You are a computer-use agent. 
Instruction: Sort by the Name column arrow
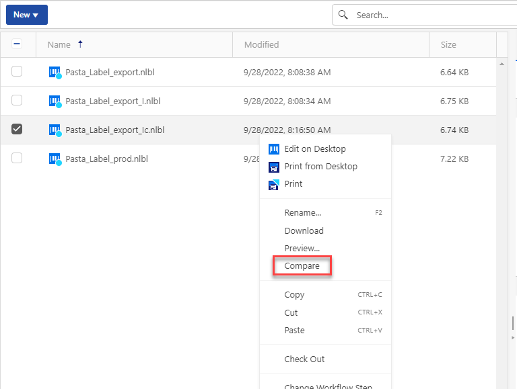coord(81,44)
